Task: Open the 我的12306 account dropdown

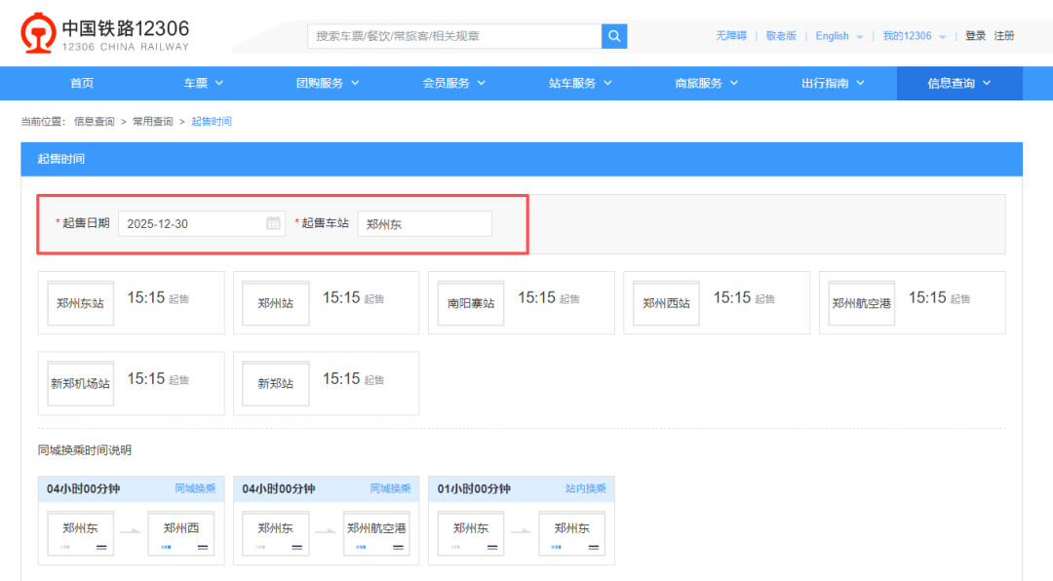Action: 914,36
